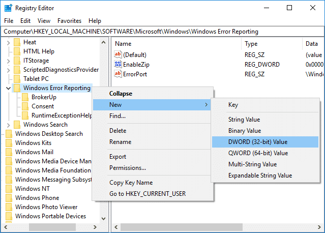Click the Heat folder icon

(17, 42)
